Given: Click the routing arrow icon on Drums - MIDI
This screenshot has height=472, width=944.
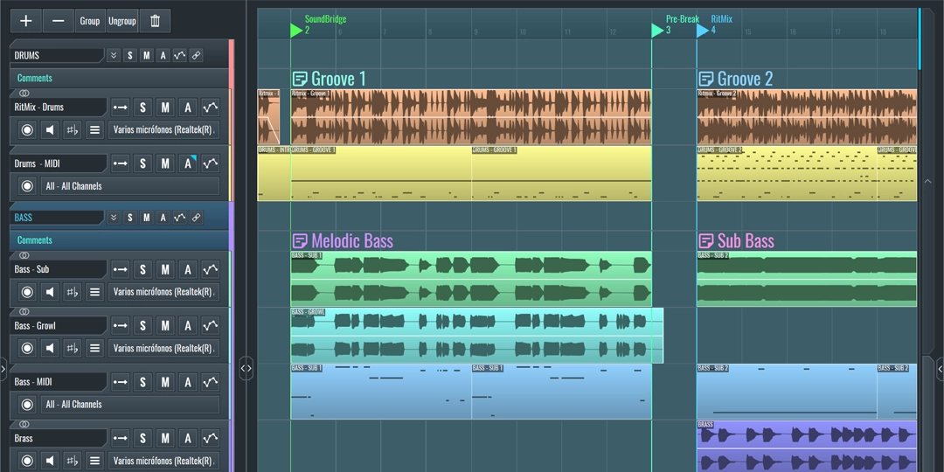Looking at the screenshot, I should tap(121, 163).
